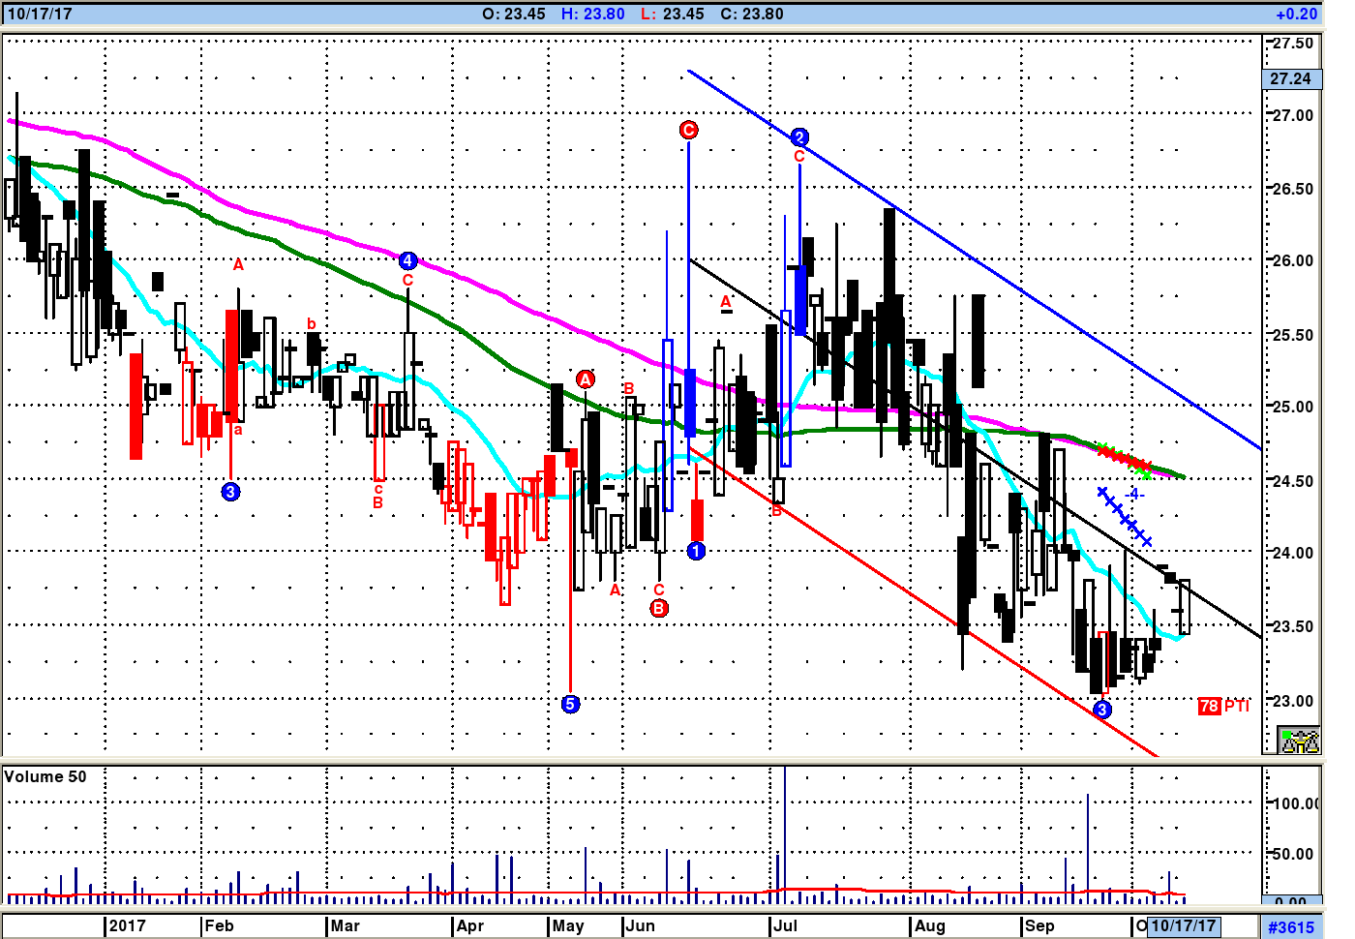Click the blue circled 5 wave marker

[570, 704]
